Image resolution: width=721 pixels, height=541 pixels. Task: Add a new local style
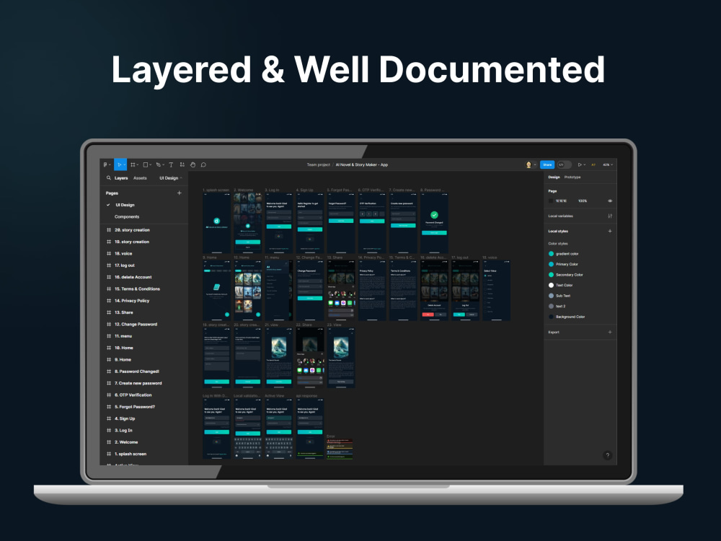coord(610,231)
